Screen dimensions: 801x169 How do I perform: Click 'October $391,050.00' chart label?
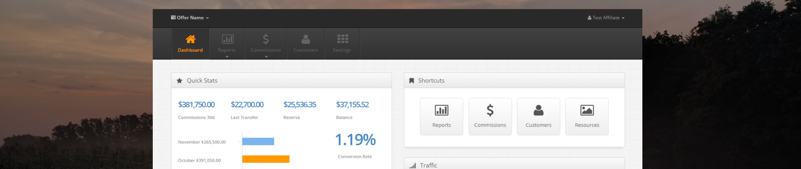point(199,161)
